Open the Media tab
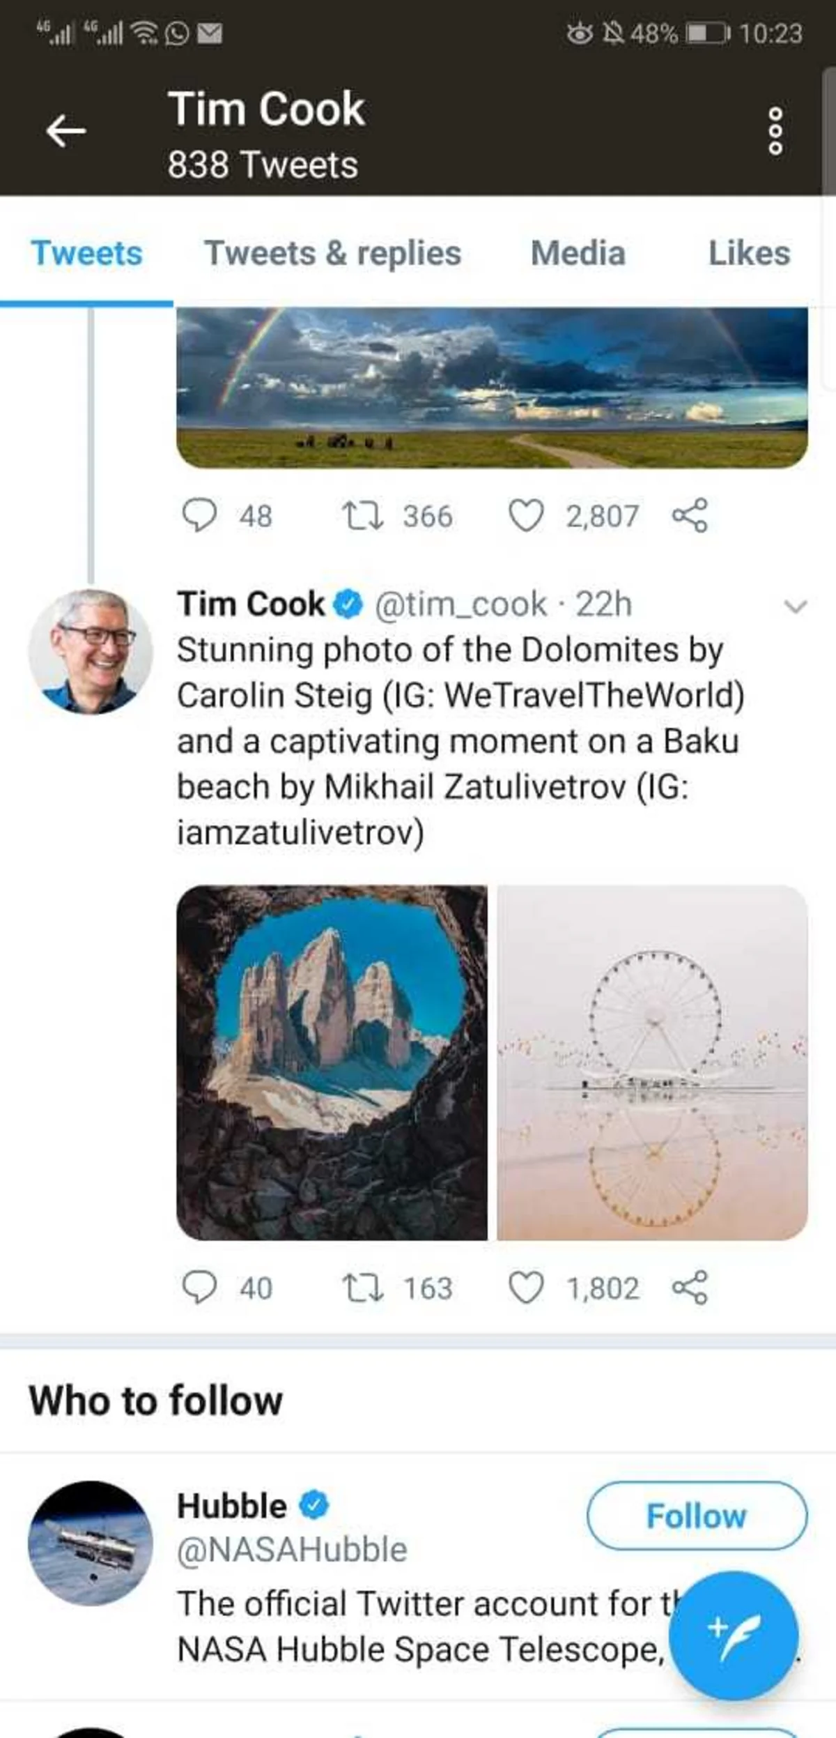Screen dimensions: 836x1738 pos(578,253)
